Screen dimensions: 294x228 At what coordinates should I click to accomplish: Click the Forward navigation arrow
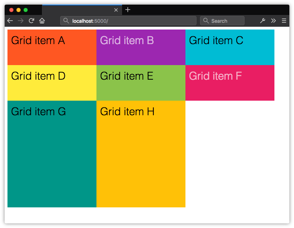[x=21, y=21]
